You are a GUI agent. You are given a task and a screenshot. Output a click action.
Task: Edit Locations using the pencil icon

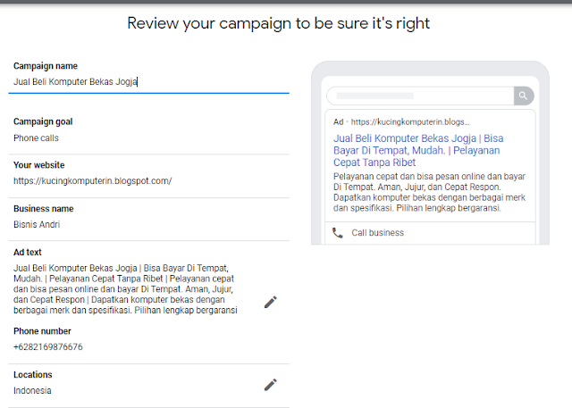point(270,385)
